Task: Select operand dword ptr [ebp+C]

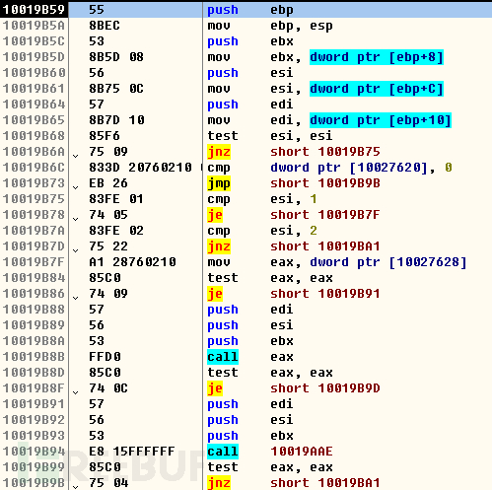Action: click(377, 89)
